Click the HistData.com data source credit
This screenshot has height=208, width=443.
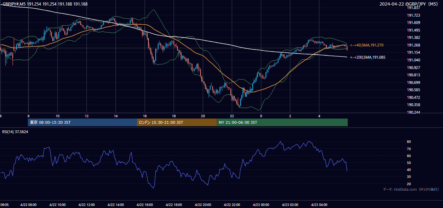point(411,189)
